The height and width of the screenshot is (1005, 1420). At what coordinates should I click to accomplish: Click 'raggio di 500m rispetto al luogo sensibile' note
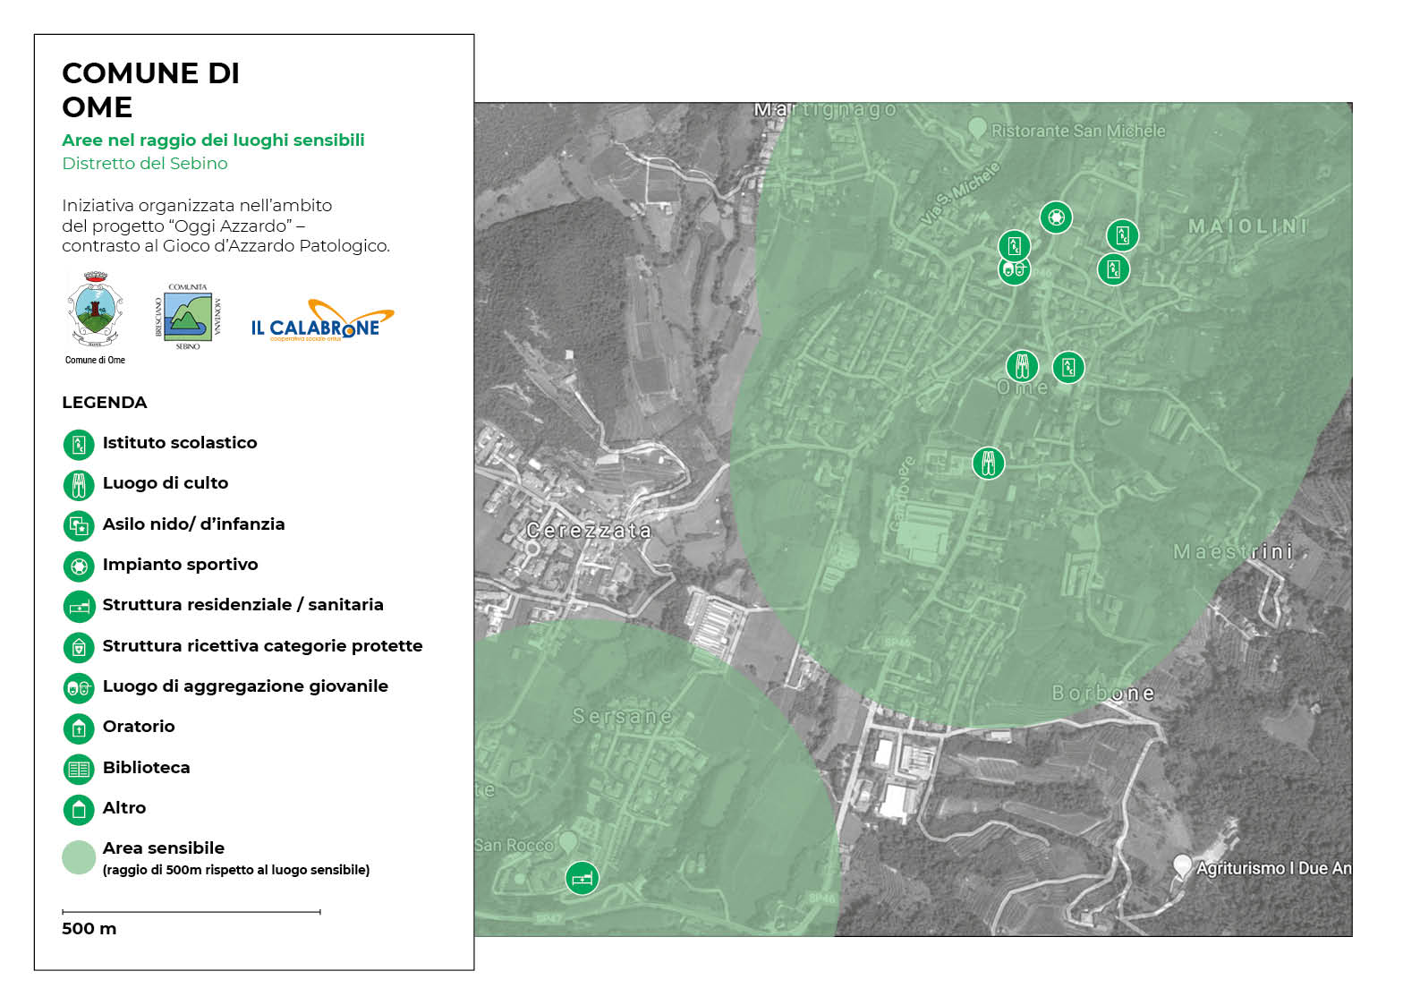pyautogui.click(x=236, y=870)
